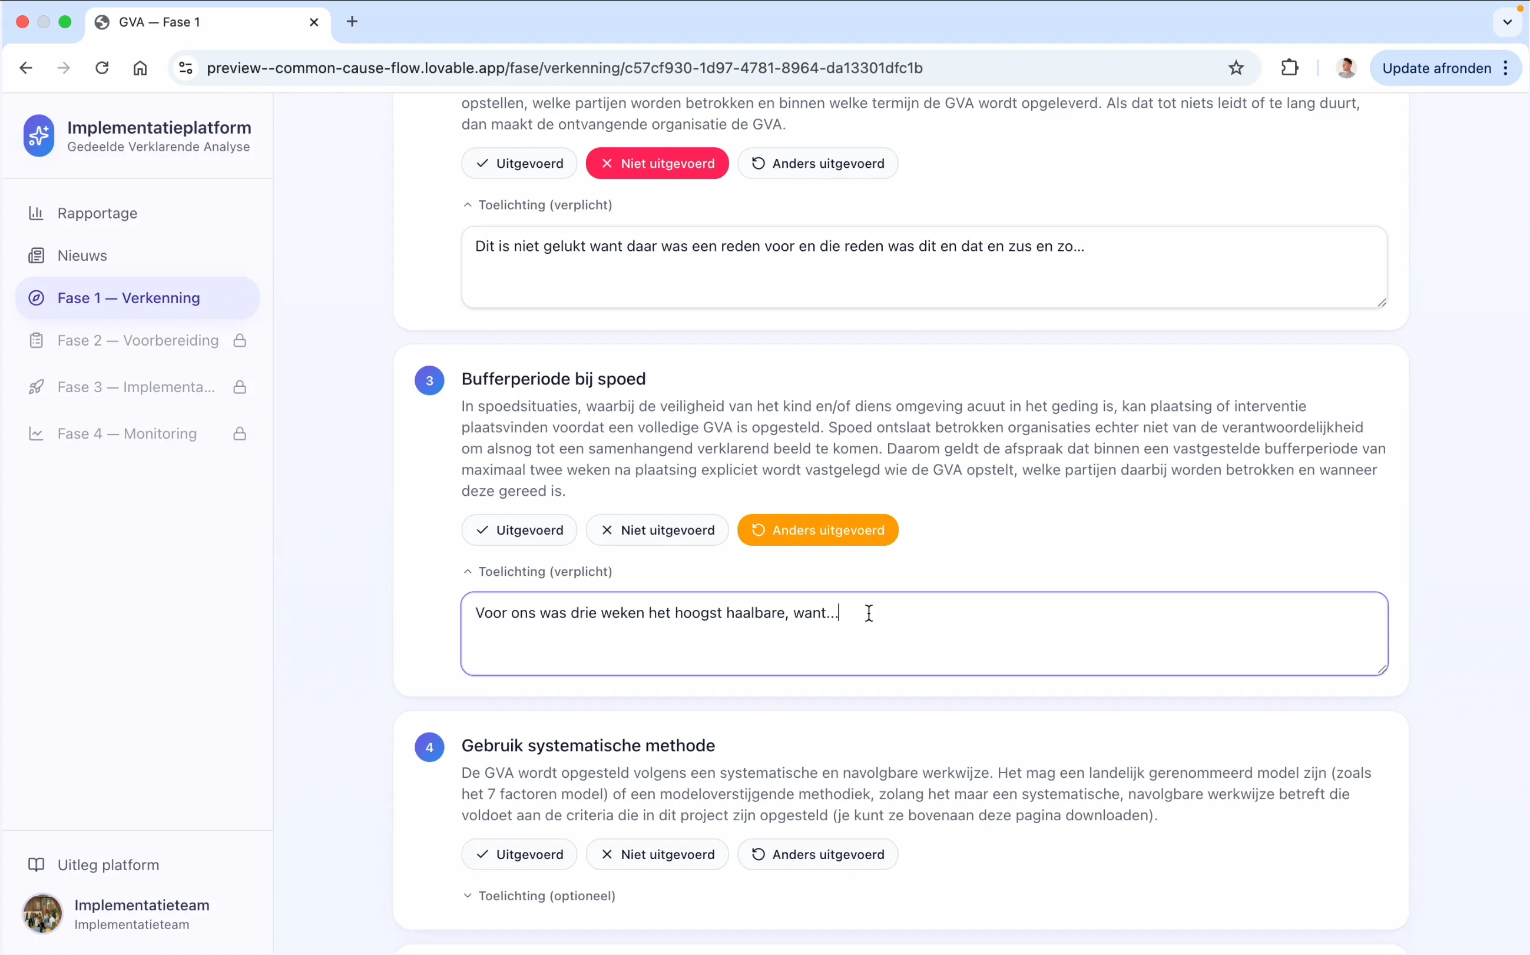Click the Uitleg platform book icon

(36, 865)
